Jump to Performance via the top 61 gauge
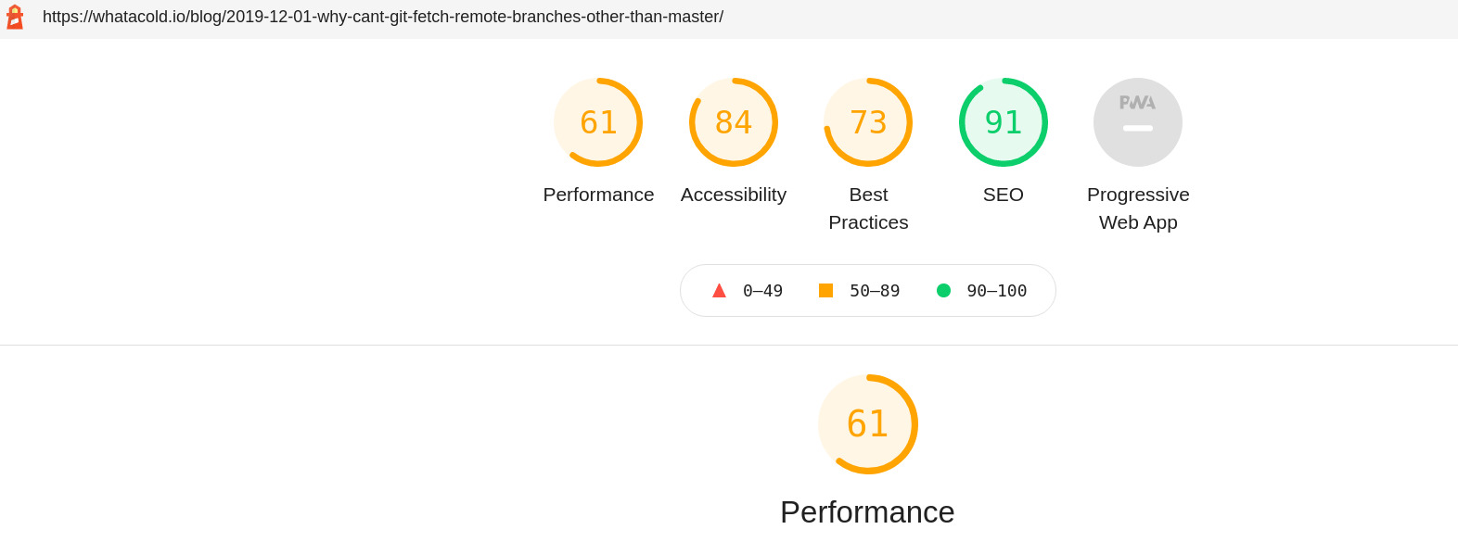Viewport: 1458px width, 542px height. [598, 122]
